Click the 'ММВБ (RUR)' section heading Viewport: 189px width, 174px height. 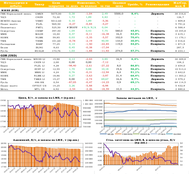pos(10,10)
